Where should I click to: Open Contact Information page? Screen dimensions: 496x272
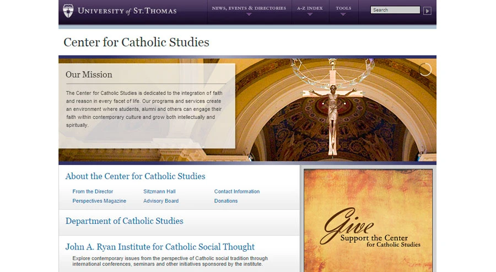point(236,191)
